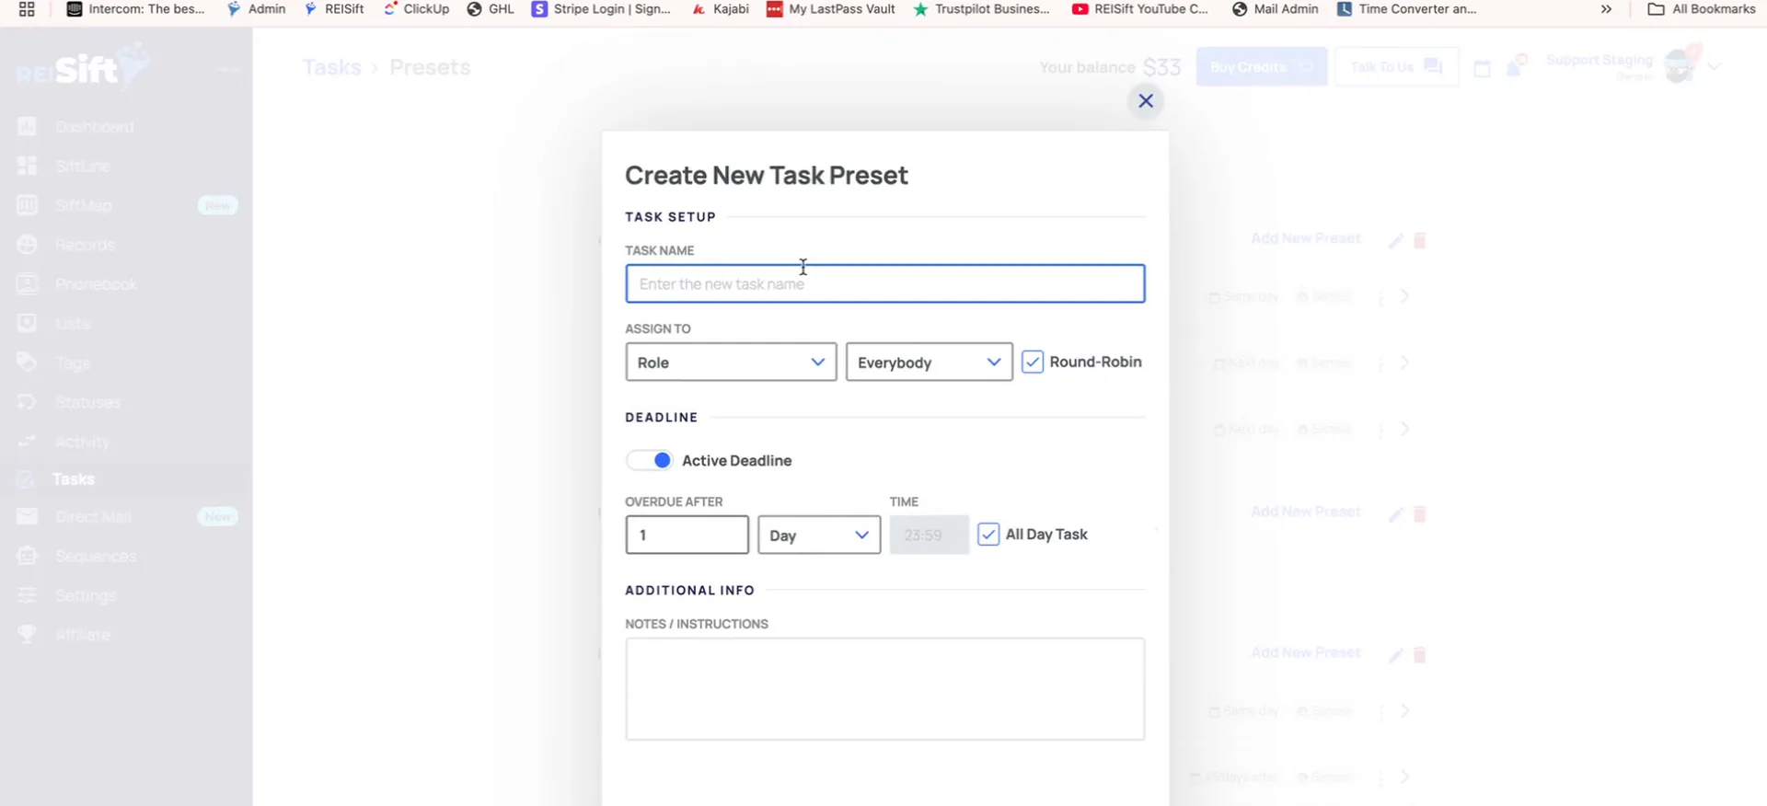
Task: Click the Task Name input field
Action: [884, 283]
